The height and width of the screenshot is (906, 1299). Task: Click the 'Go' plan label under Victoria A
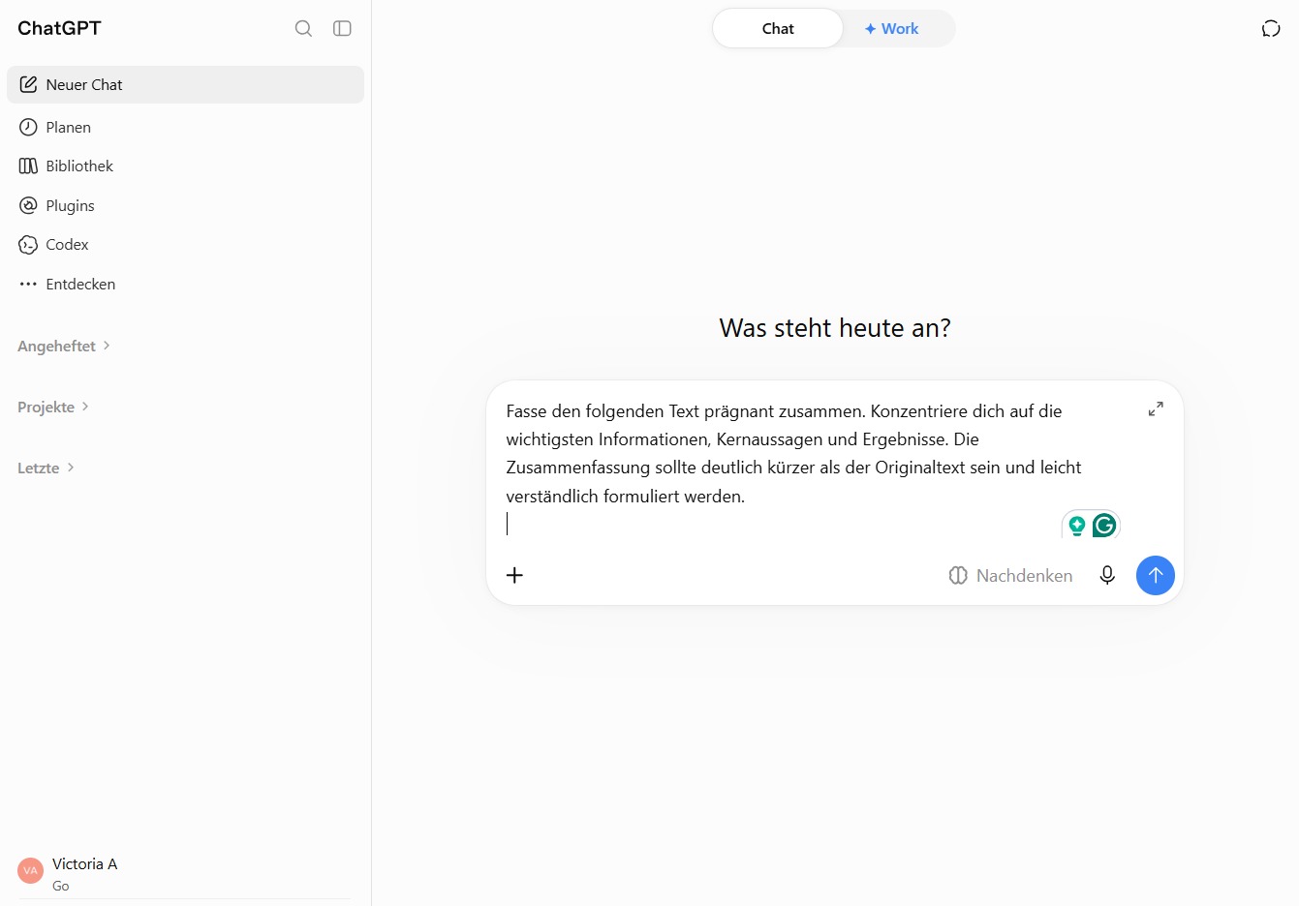61,886
